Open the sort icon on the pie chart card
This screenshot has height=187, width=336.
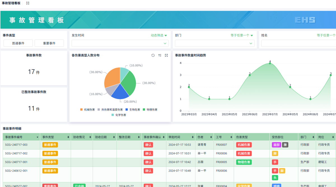point(160,55)
